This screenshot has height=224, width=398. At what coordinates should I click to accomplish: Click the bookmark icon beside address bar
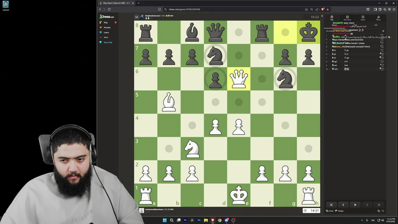pyautogui.click(x=160, y=9)
